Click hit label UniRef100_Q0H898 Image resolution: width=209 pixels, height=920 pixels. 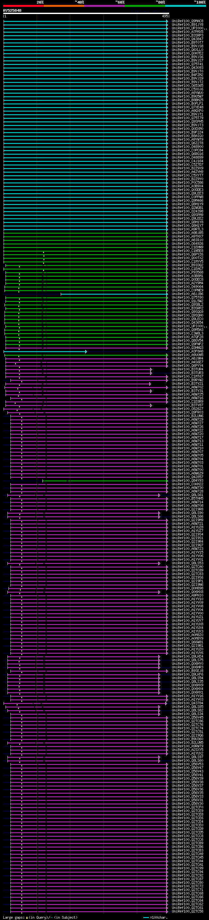point(187,588)
